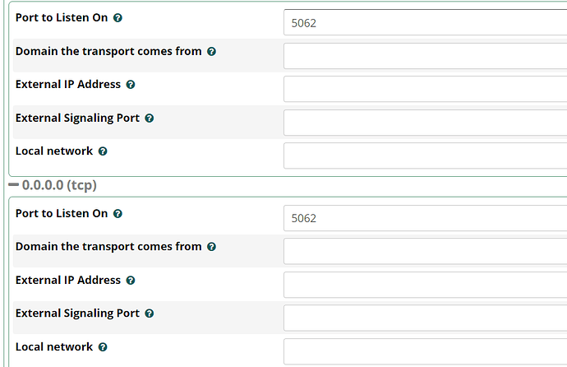Click help icon for Domain the transport comes from, upper section

pos(212,51)
